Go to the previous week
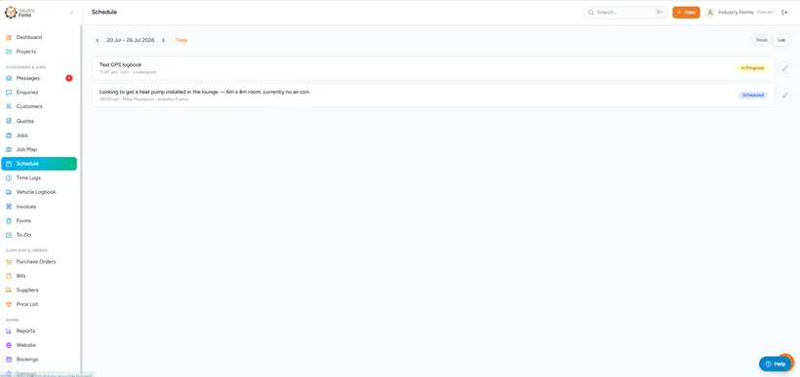Viewport: 800px width, 377px height. [x=98, y=40]
